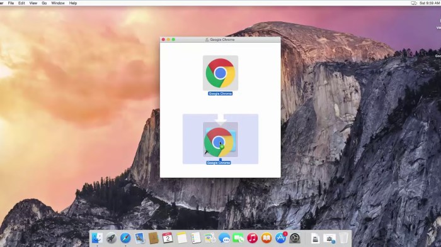This screenshot has height=247, width=441.
Task: Open System Preferences from the dock
Action: pyautogui.click(x=295, y=238)
